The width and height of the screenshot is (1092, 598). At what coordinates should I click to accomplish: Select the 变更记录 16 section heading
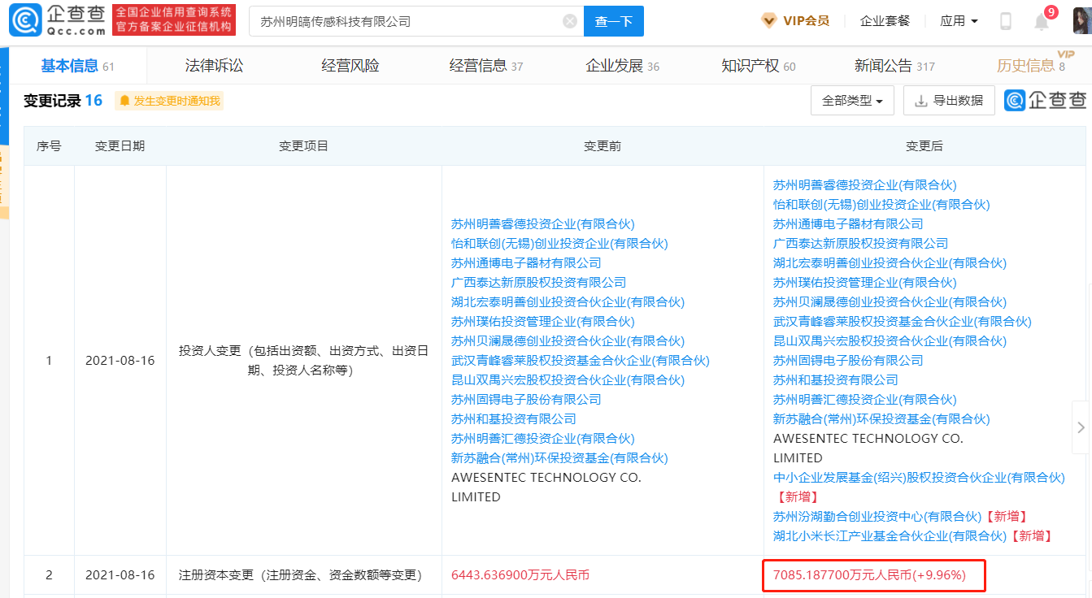(x=63, y=101)
